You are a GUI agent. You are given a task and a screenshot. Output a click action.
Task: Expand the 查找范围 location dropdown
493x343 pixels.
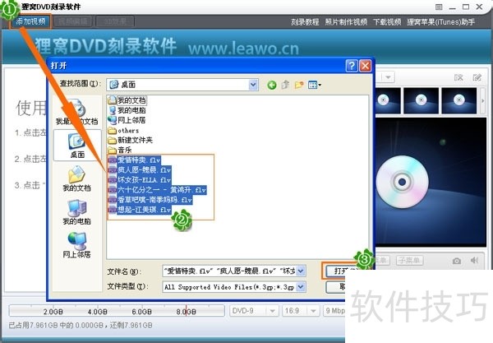[253, 85]
